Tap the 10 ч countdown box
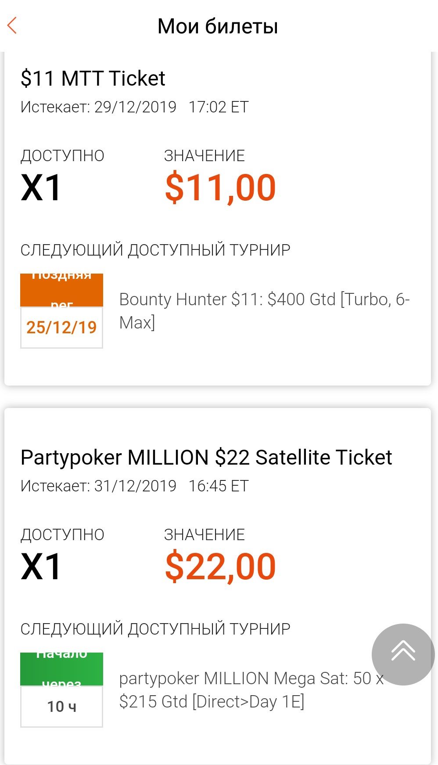Screen dimensions: 438x765 click(x=61, y=706)
